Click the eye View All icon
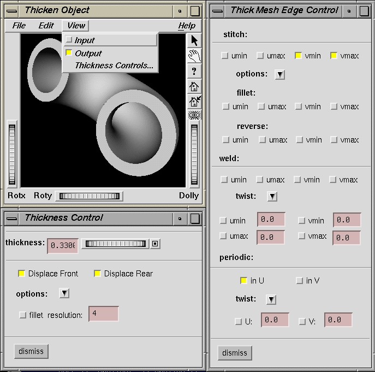The height and width of the screenshot is (372, 375). (x=194, y=115)
